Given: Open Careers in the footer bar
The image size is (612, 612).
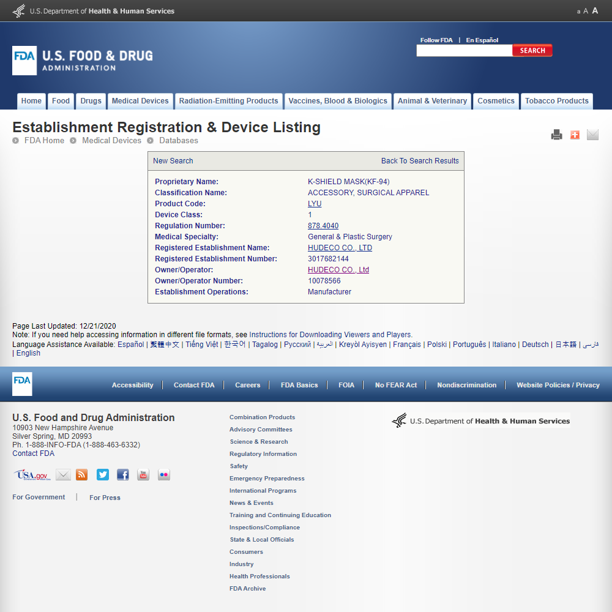Looking at the screenshot, I should (247, 385).
